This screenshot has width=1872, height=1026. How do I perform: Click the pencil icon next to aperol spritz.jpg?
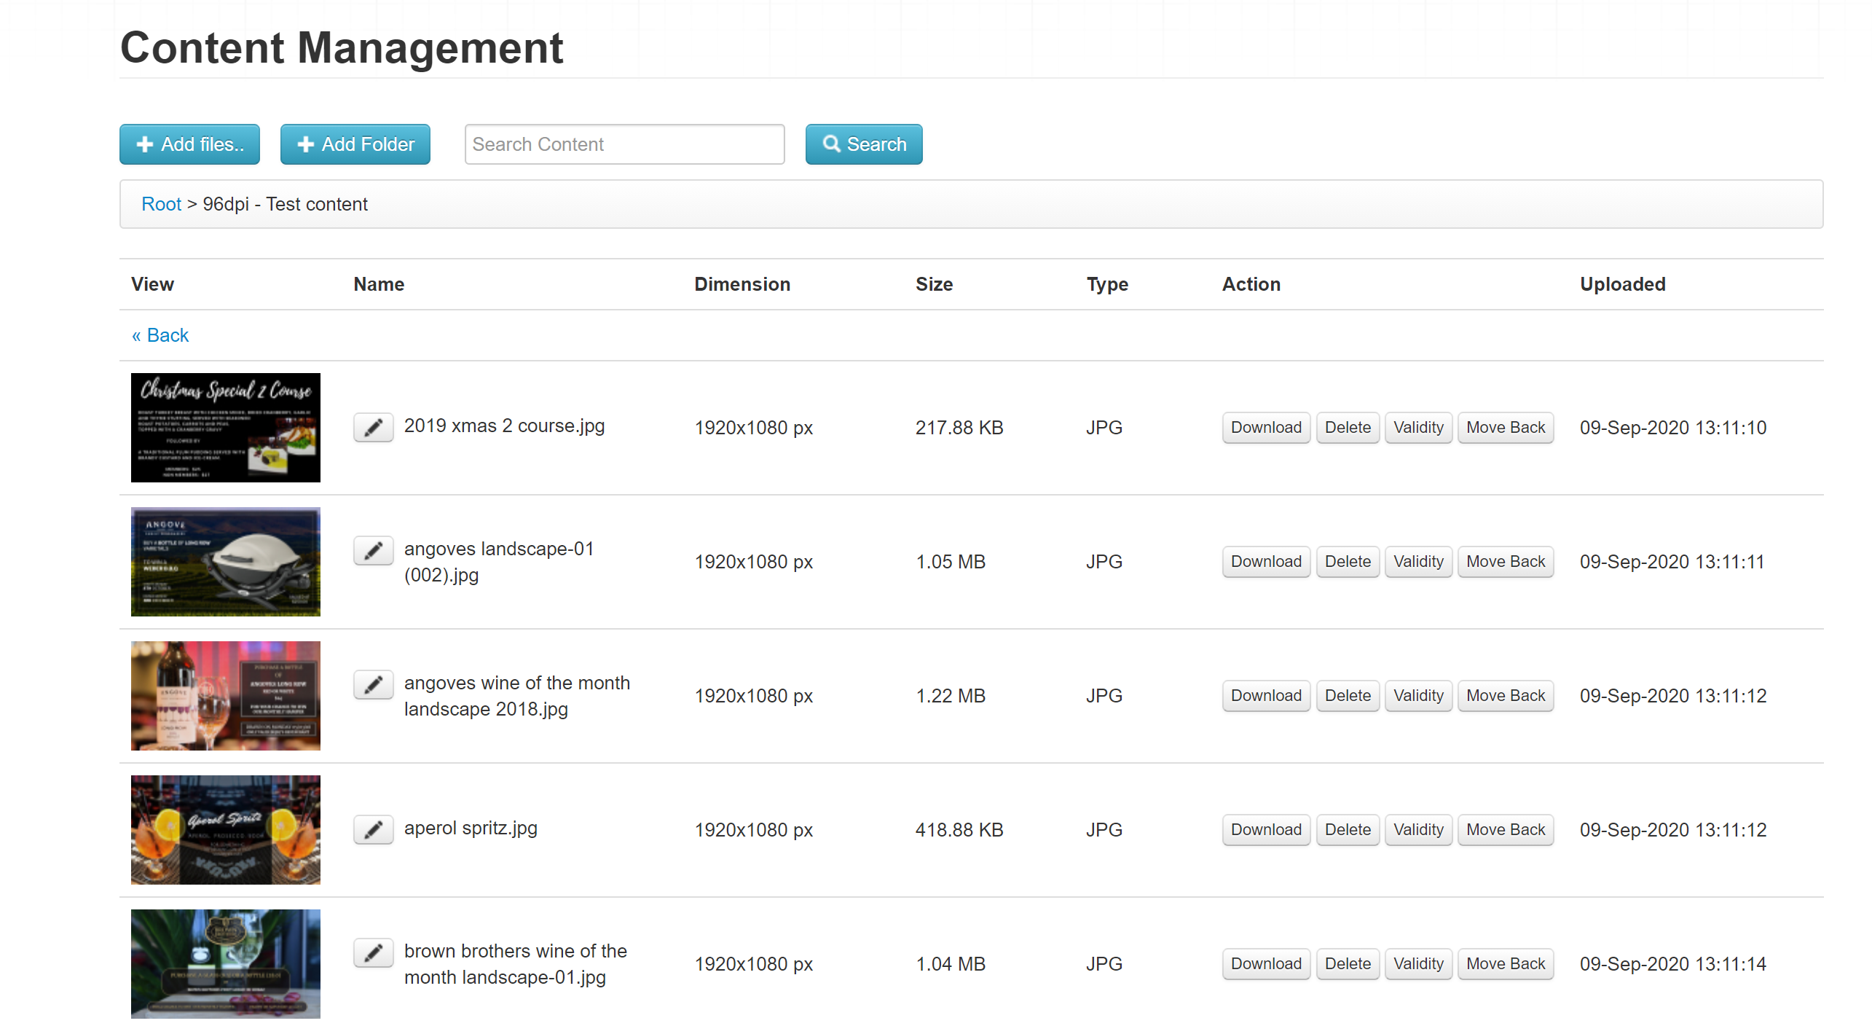[373, 829]
